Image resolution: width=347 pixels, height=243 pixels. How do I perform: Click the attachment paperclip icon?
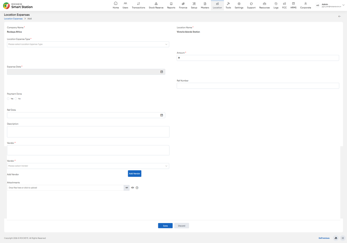127,188
